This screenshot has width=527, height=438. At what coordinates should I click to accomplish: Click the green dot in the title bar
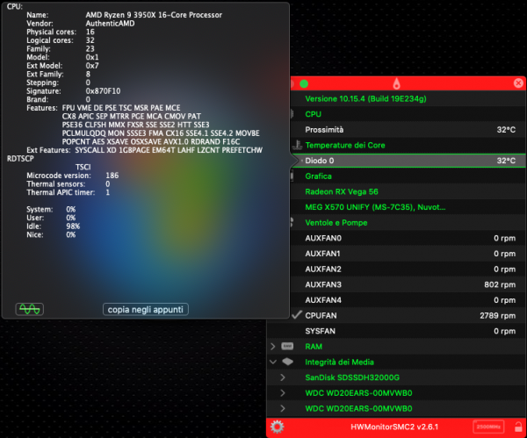click(x=304, y=83)
